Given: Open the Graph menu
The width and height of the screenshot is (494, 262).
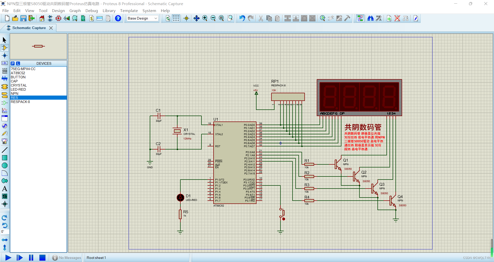Looking at the screenshot, I should (x=75, y=11).
